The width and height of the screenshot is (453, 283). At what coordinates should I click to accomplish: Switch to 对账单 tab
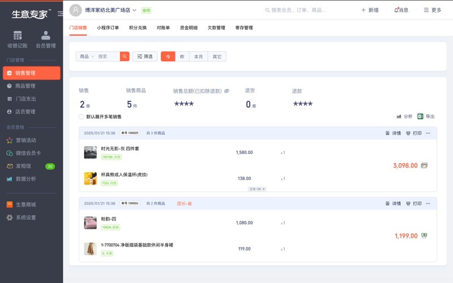pyautogui.click(x=163, y=28)
